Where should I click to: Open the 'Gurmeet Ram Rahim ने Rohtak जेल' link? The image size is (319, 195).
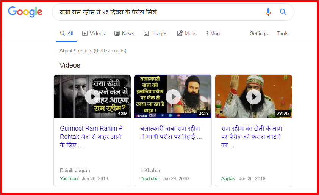coord(91,137)
